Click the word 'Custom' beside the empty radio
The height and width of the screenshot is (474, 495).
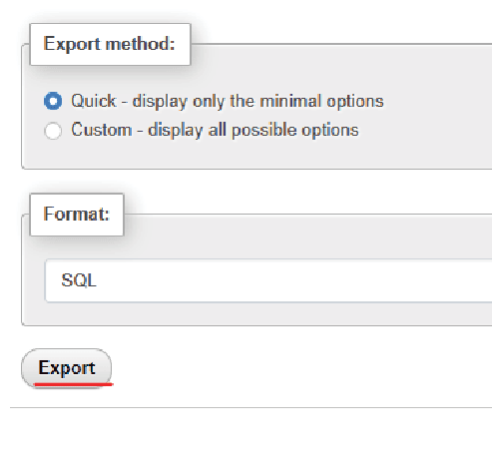102,130
